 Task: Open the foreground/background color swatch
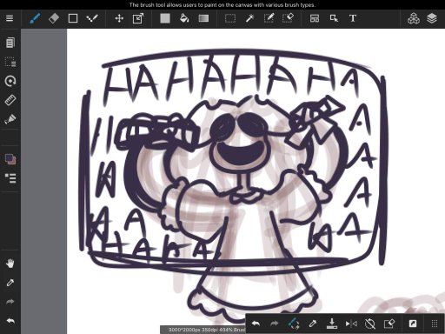[x=10, y=159]
